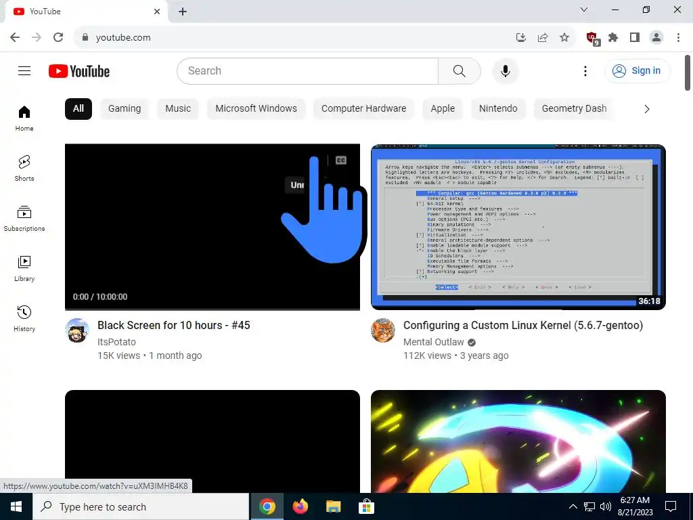Open Firefox from the taskbar

pyautogui.click(x=300, y=506)
